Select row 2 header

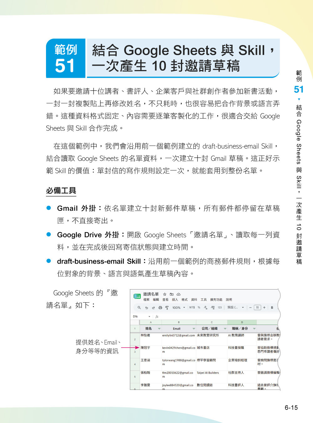[135, 339]
